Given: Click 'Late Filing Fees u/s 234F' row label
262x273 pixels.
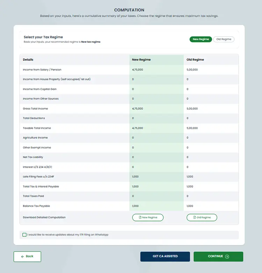Looking at the screenshot, I should click(38, 177).
